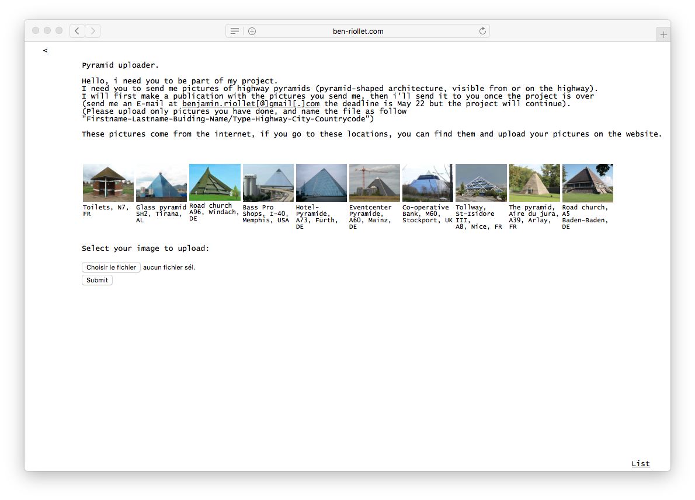Open the List link at bottom right

(x=640, y=464)
